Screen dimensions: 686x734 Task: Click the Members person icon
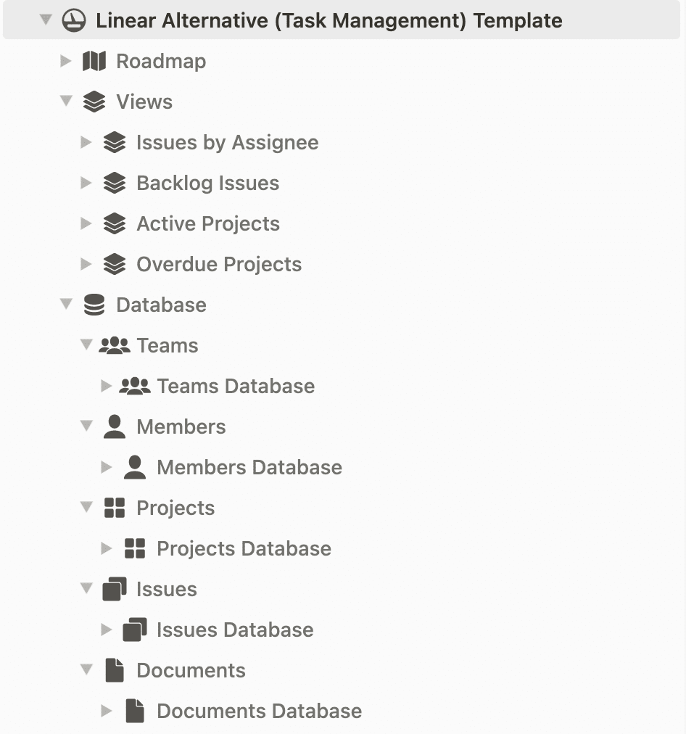(x=114, y=426)
